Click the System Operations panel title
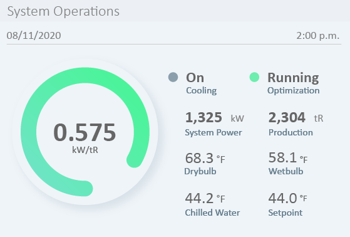This screenshot has height=237, width=350. [63, 11]
